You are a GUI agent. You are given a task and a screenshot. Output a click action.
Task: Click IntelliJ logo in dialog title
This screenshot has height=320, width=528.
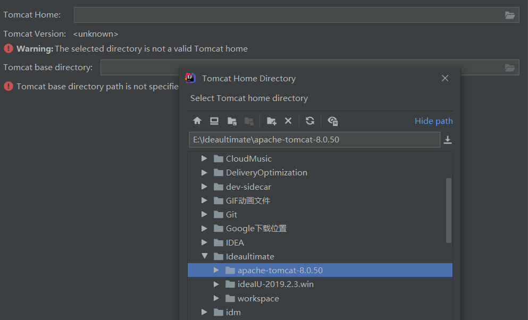click(x=190, y=78)
